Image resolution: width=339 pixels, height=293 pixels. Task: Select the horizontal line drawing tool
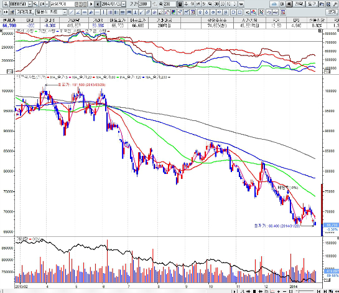click(x=98, y=12)
